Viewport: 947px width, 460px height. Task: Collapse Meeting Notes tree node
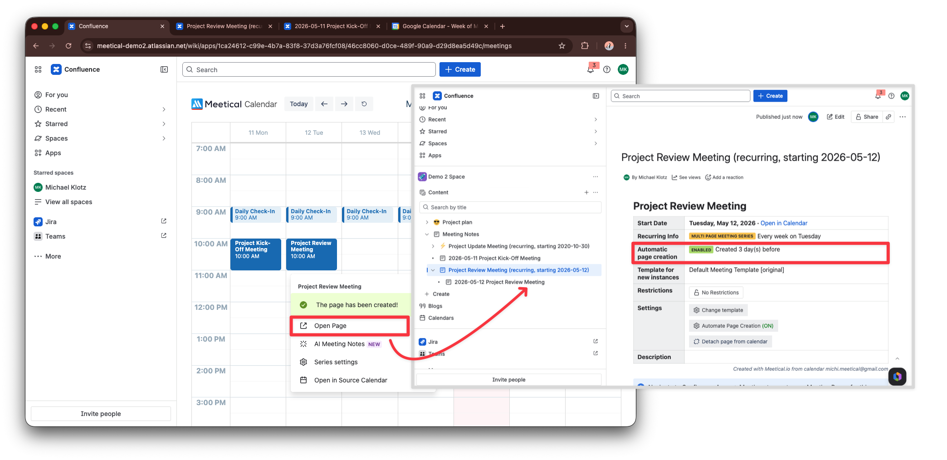click(427, 234)
